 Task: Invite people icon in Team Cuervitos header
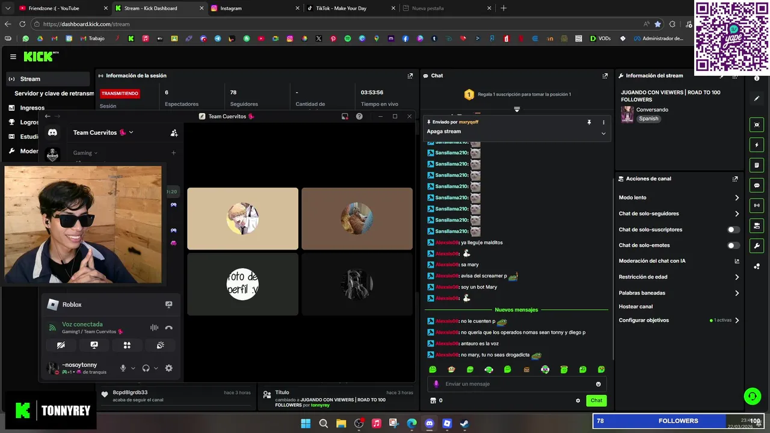coord(174,133)
